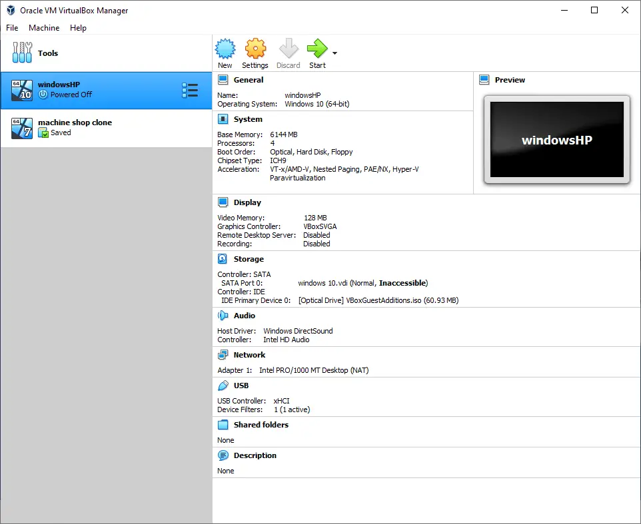
Task: Click the Storage section disk icon
Action: pyautogui.click(x=223, y=259)
